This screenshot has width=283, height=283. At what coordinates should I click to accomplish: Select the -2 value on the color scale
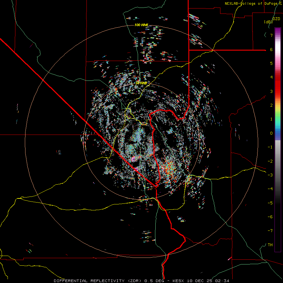[270, 161]
